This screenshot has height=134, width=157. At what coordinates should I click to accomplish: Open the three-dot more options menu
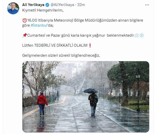click(147, 5)
